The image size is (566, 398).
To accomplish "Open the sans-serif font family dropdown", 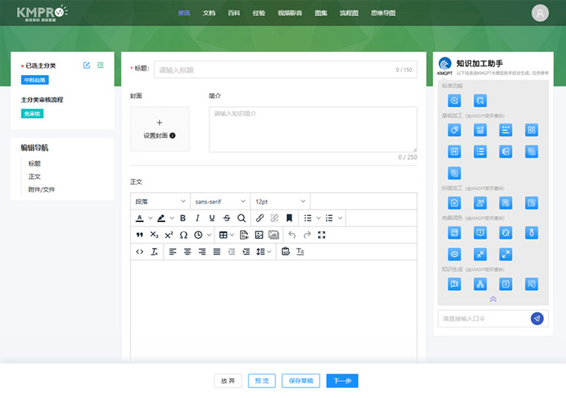I will pos(220,201).
